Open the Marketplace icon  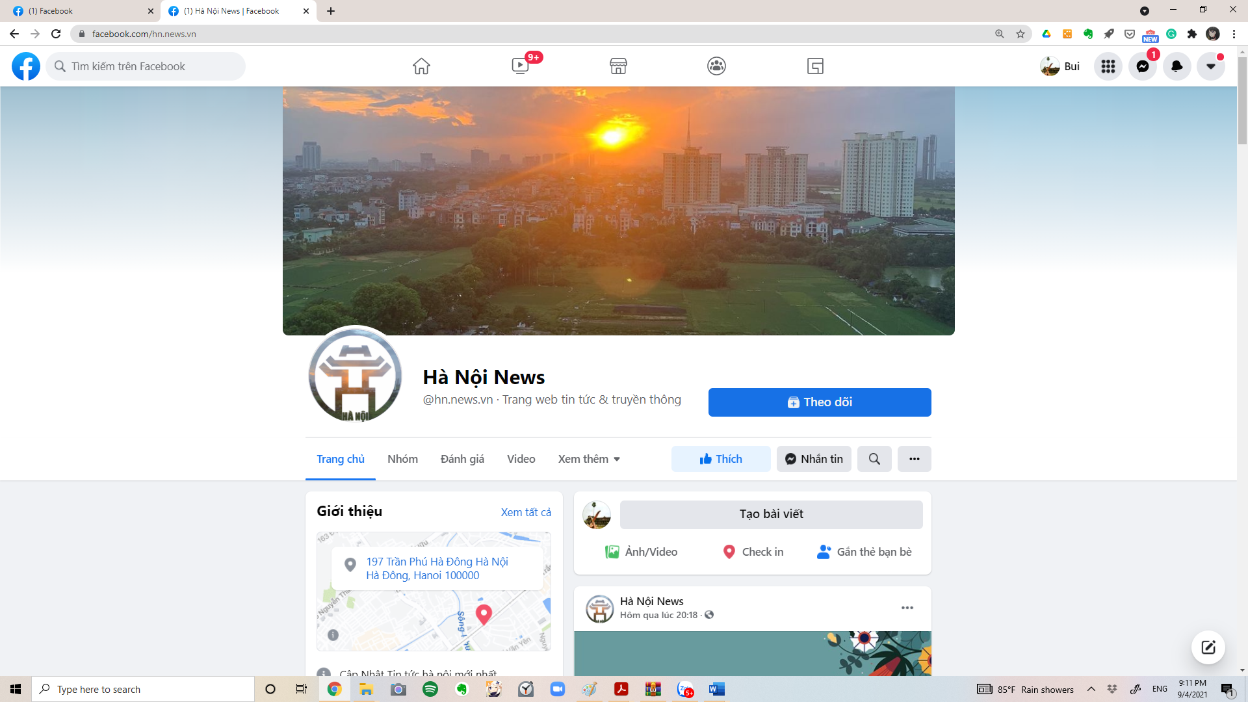pyautogui.click(x=618, y=66)
